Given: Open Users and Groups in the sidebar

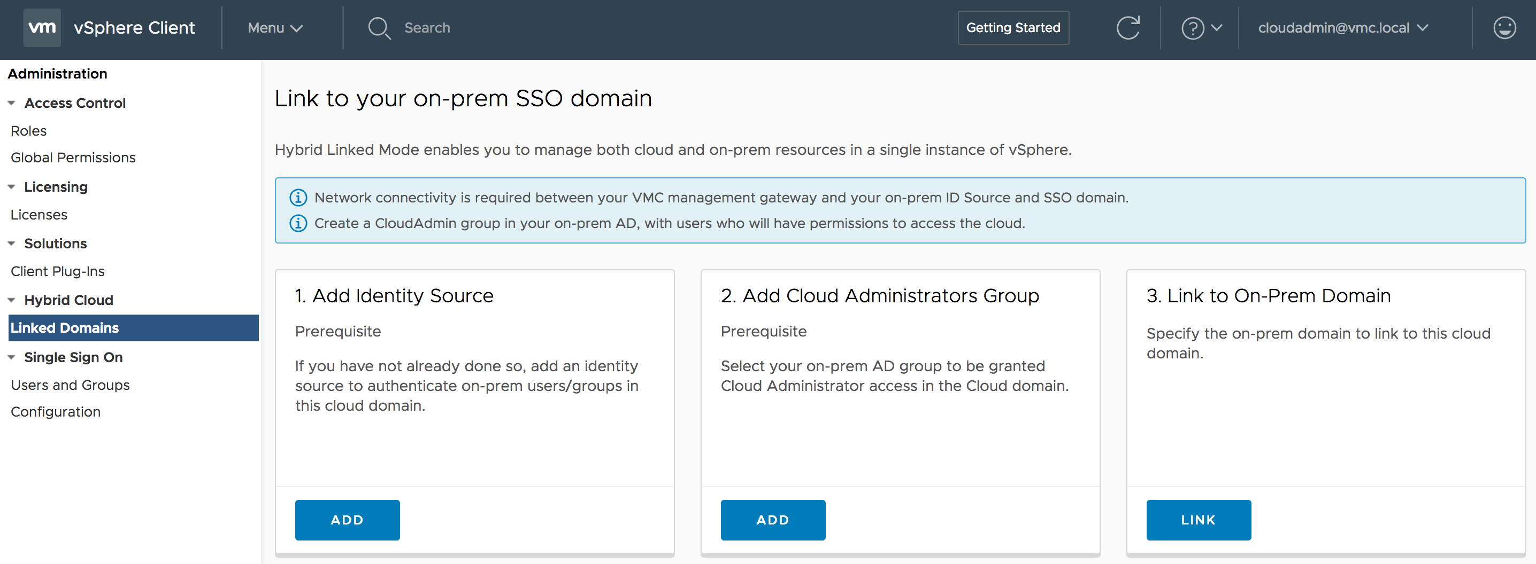Looking at the screenshot, I should click(71, 385).
